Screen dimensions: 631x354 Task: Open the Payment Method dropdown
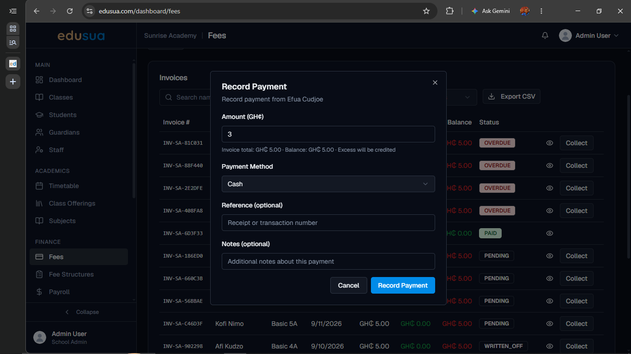point(328,184)
